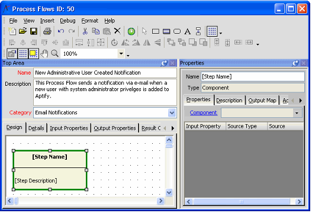Toggle the properties window button

coord(12,53)
